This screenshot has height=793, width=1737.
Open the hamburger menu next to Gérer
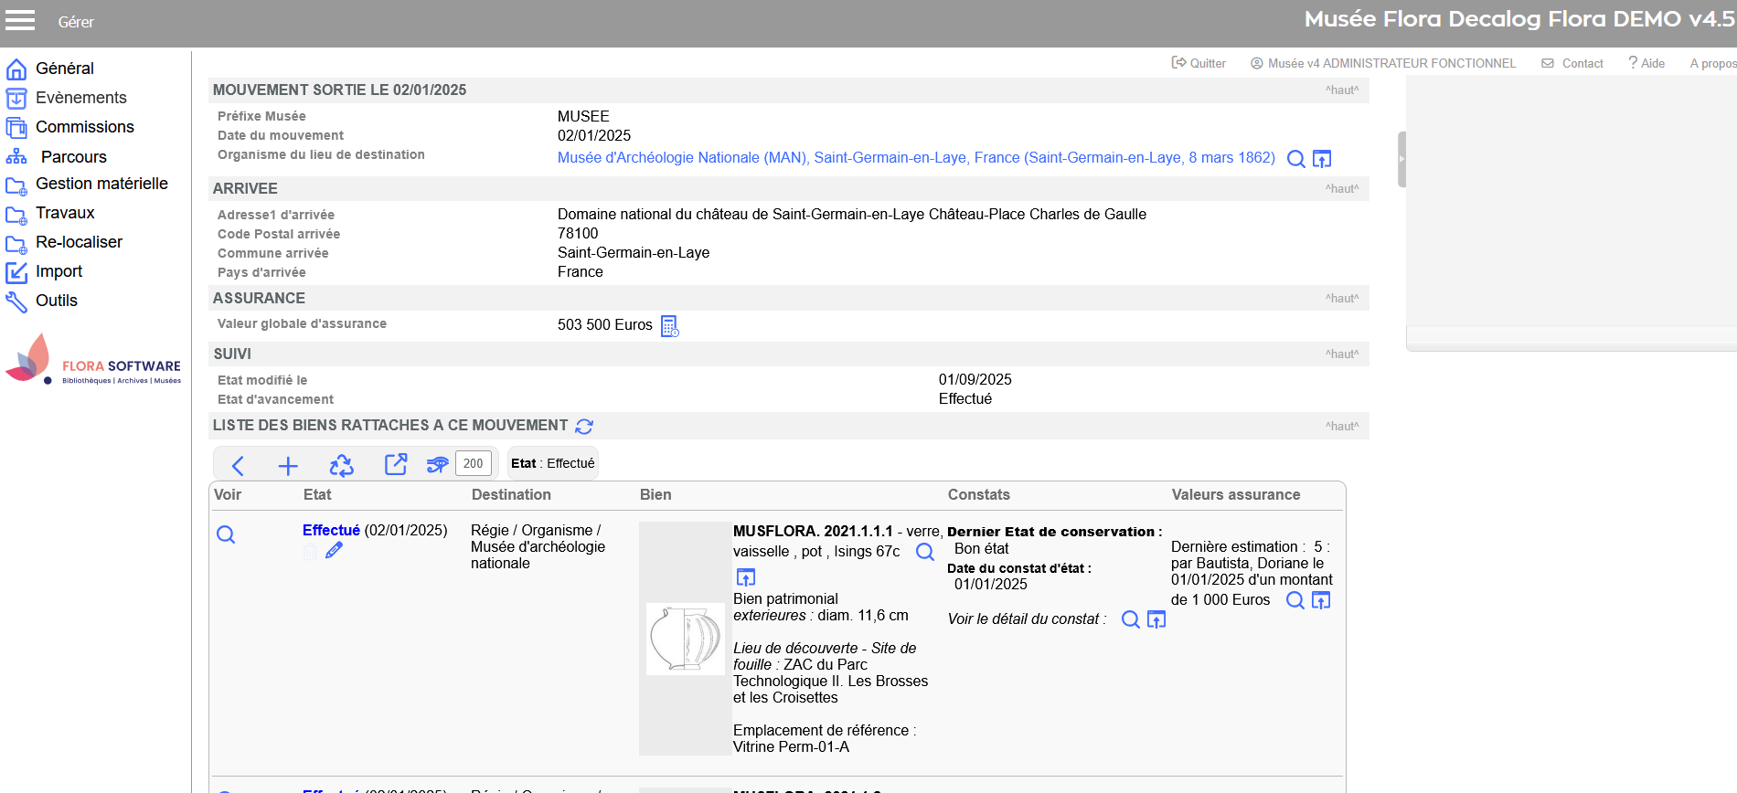[x=19, y=20]
